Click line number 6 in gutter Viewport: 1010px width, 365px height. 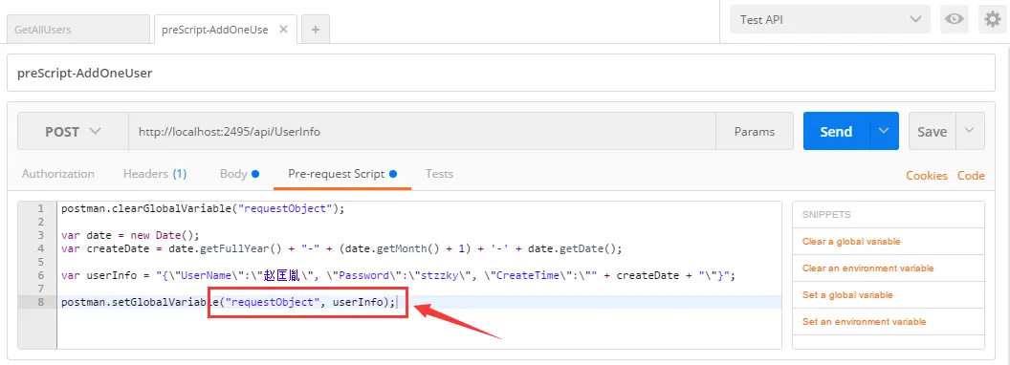[x=41, y=275]
